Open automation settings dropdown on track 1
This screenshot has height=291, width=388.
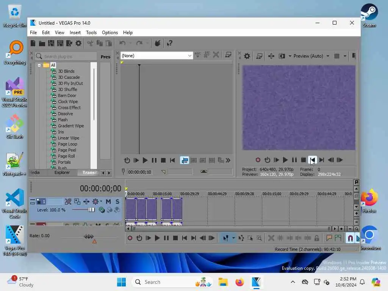point(101,202)
